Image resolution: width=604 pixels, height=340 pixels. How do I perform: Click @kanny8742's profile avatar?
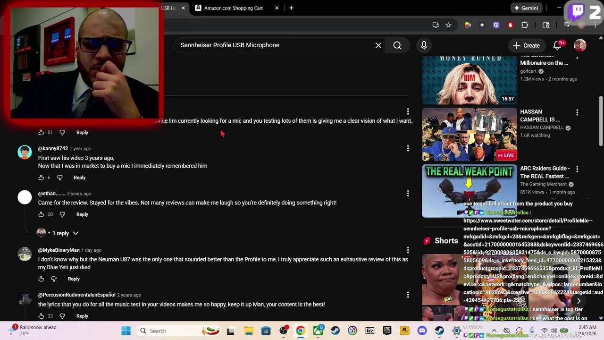coord(25,153)
